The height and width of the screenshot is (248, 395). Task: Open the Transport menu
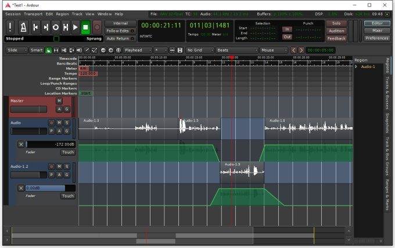click(x=33, y=13)
